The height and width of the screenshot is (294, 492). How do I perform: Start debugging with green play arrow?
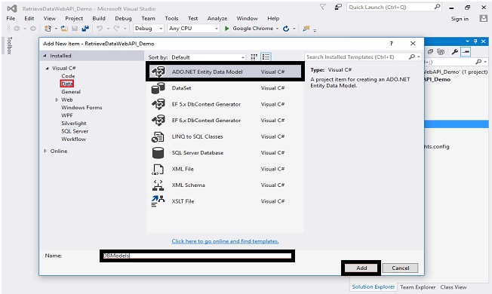[226, 29]
